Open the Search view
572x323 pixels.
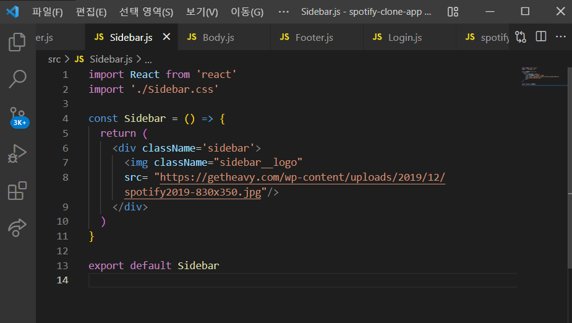[17, 79]
